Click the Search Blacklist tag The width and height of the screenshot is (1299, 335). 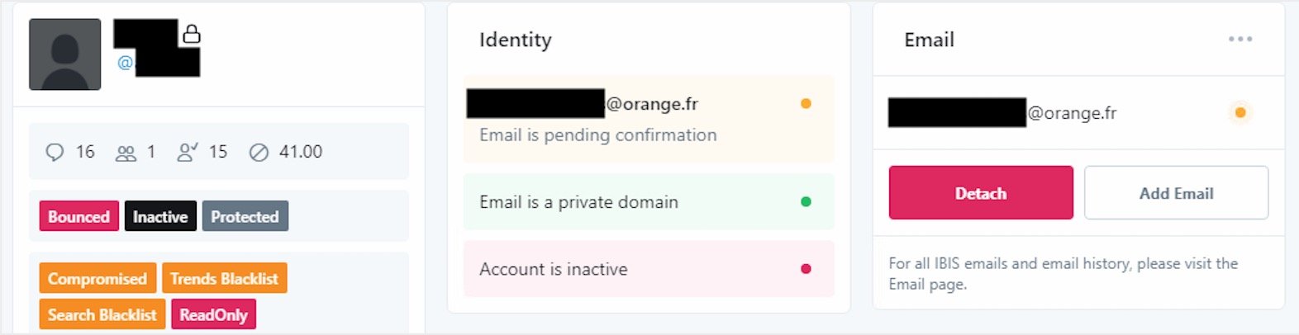(x=102, y=314)
